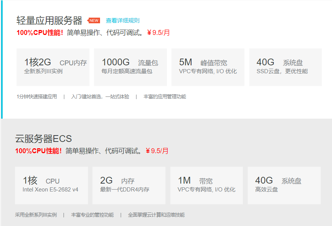This screenshot has width=332, height=226.
Task: Click the 40G 系统盘 高效云盘 card
Action: (284, 185)
